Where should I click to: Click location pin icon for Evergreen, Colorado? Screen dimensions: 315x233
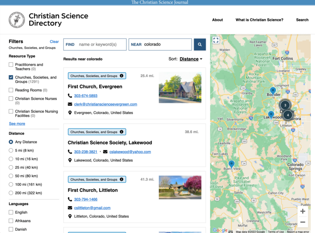coord(70,113)
